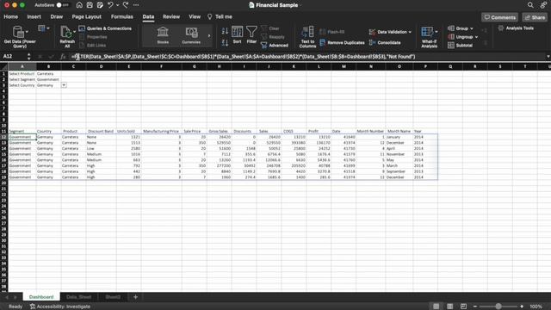
Task: Click into the FILTER formula bar
Action: click(306, 56)
